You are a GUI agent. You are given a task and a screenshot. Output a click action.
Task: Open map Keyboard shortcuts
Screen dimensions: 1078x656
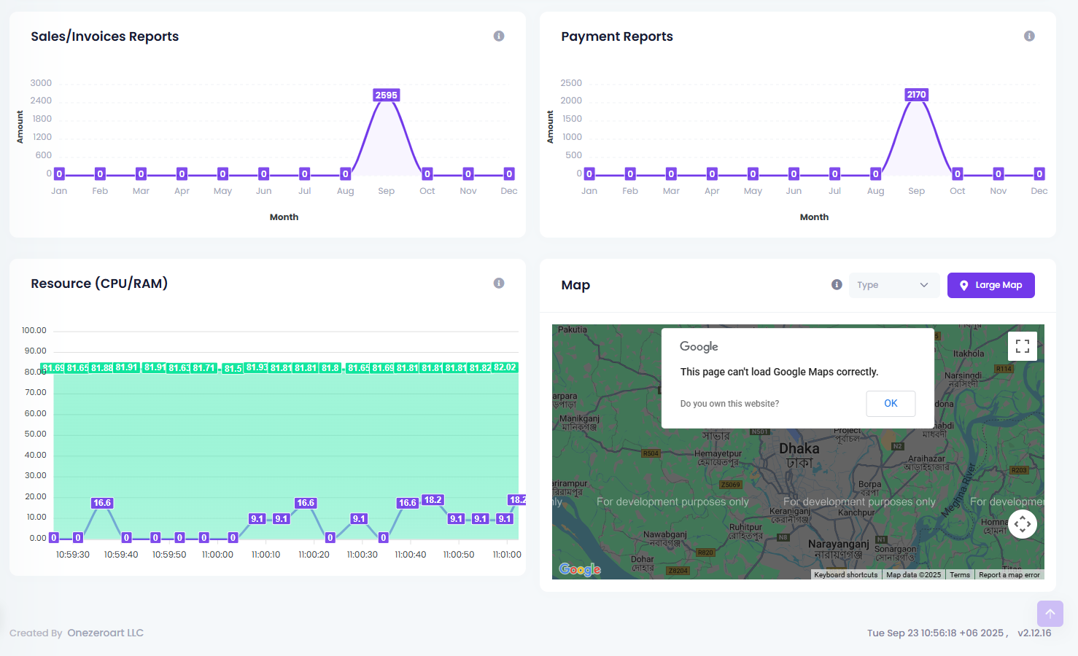845,575
